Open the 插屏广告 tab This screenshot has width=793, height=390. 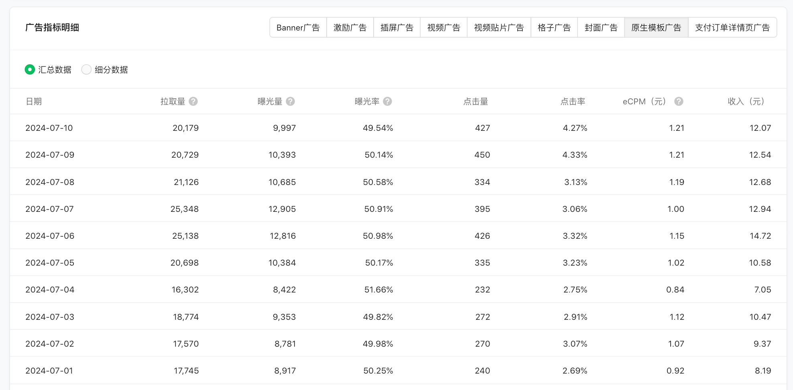tap(397, 27)
